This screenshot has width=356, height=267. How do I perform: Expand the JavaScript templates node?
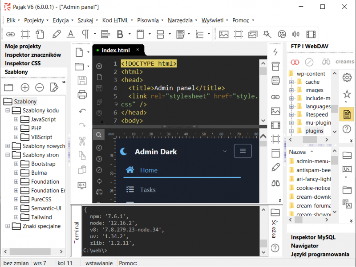click(16, 119)
